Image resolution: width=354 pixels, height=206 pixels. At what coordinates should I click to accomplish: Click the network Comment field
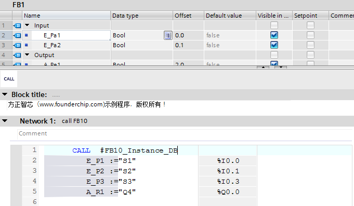[x=185, y=134]
